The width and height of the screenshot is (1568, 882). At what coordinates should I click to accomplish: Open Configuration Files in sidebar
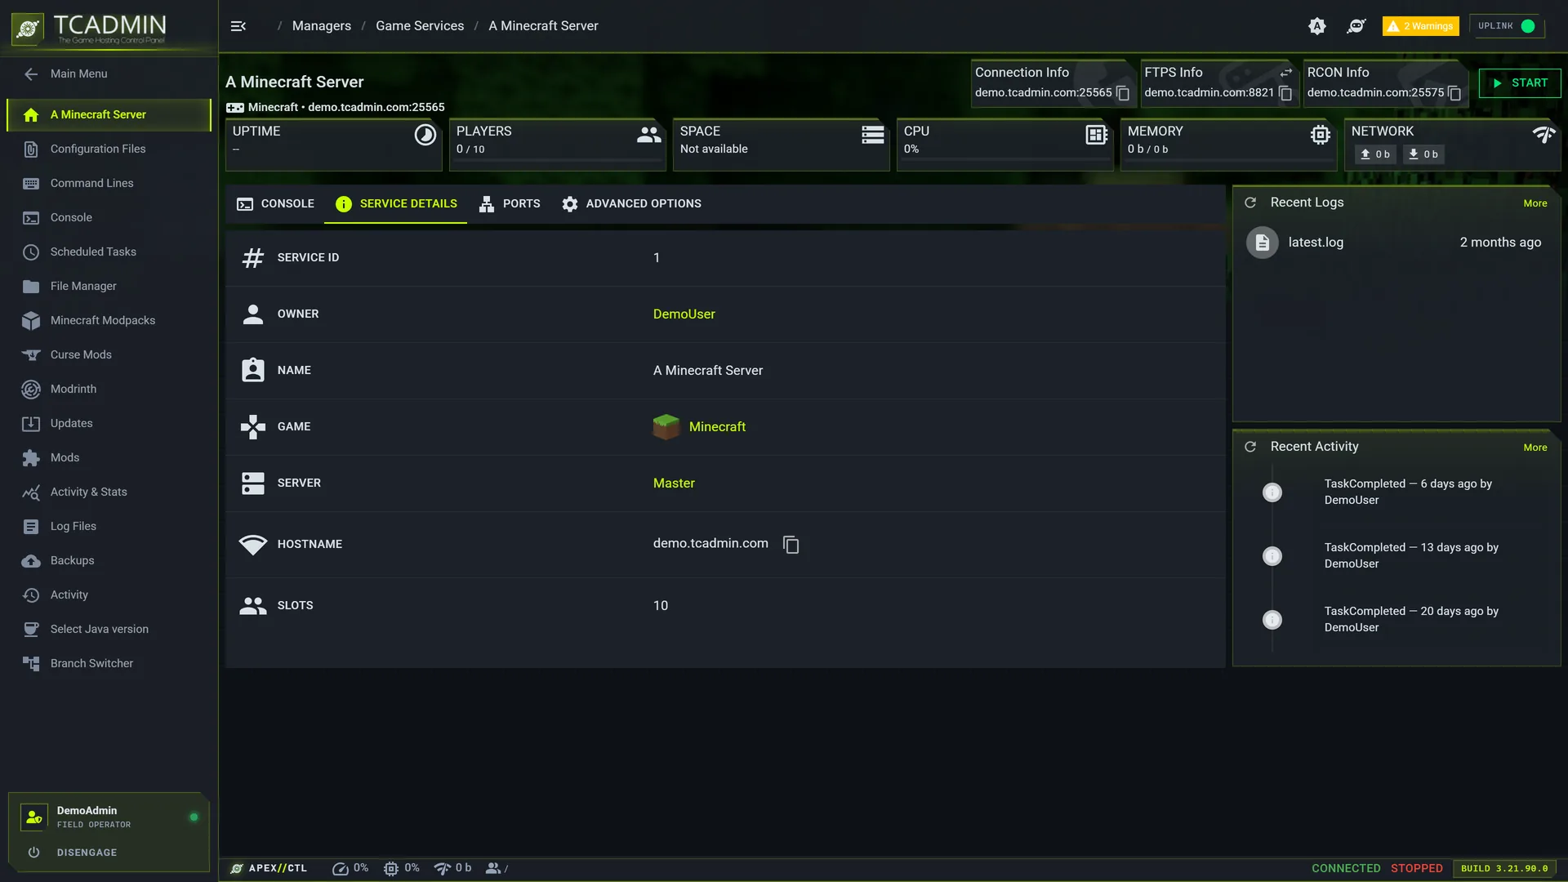(109, 149)
